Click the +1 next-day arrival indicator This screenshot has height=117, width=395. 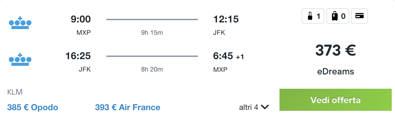(x=240, y=57)
